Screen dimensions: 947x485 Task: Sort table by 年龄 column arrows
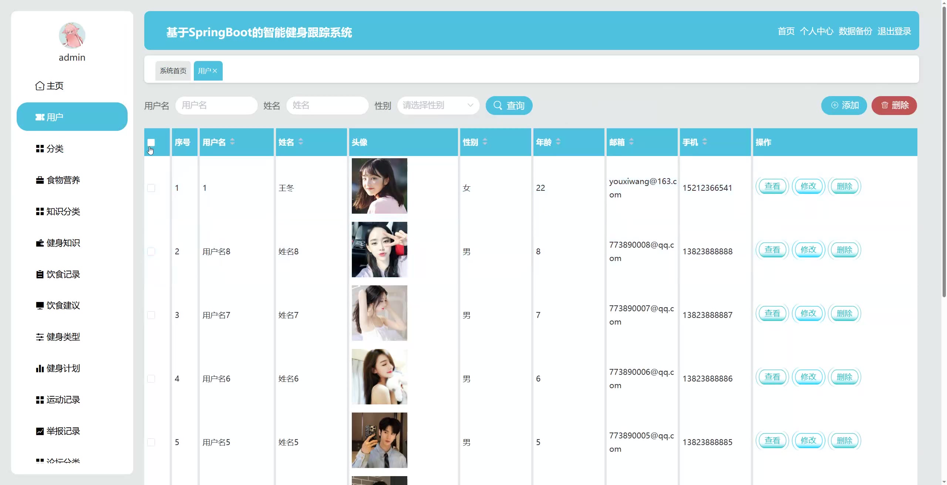coord(558,142)
